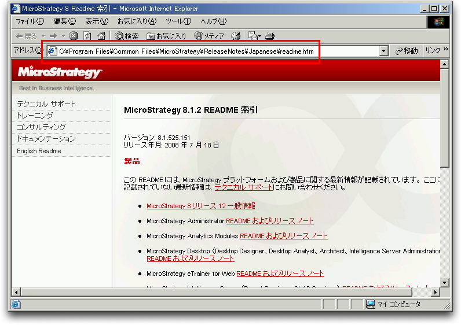Click the My Computer zone icon
Viewport: 461px width, 325px height.
(x=370, y=304)
